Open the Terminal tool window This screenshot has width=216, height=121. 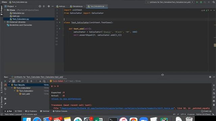[45, 111]
